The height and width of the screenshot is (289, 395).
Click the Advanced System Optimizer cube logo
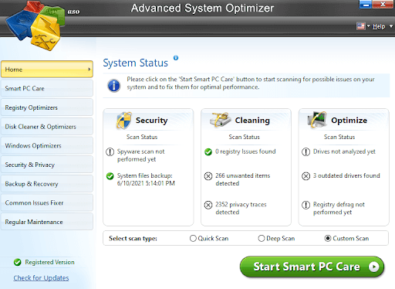click(x=35, y=25)
